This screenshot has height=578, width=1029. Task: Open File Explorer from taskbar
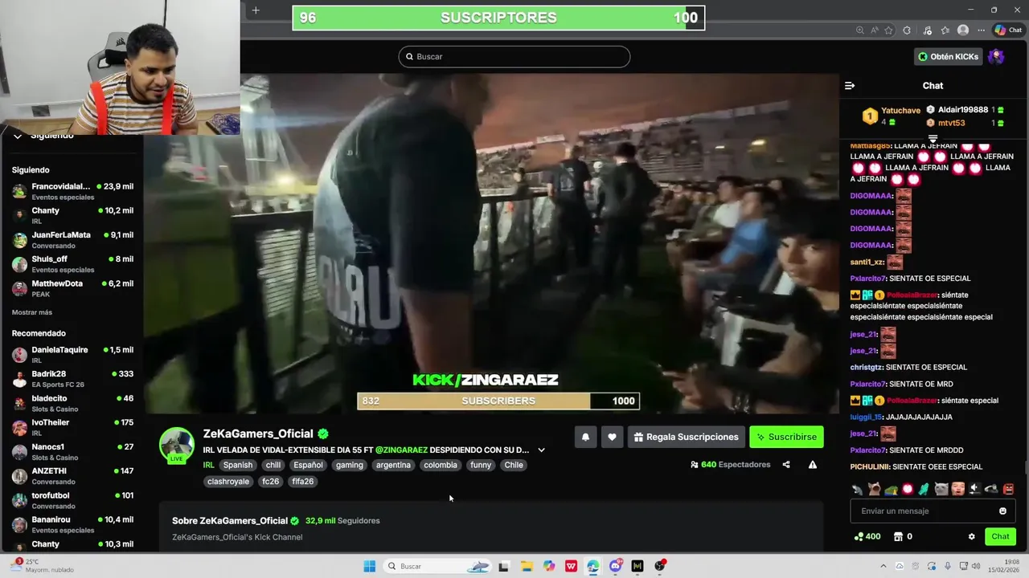click(527, 566)
